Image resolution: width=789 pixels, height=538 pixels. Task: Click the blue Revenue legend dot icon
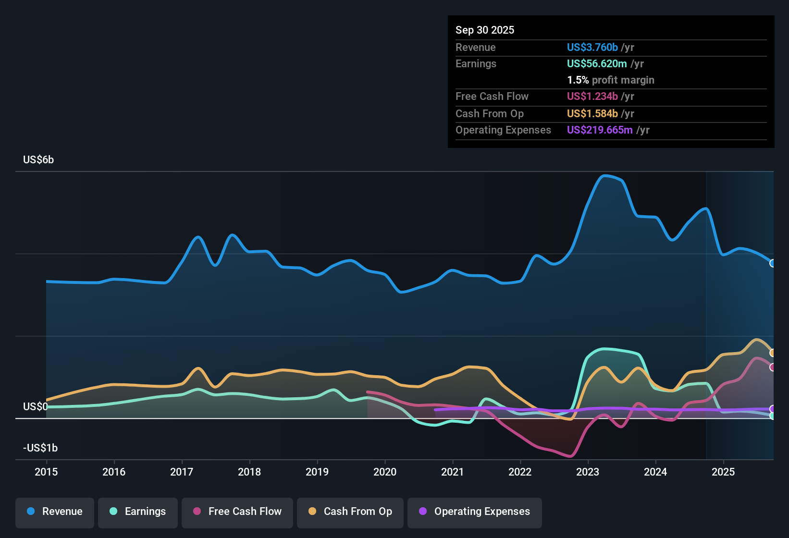[x=30, y=512]
